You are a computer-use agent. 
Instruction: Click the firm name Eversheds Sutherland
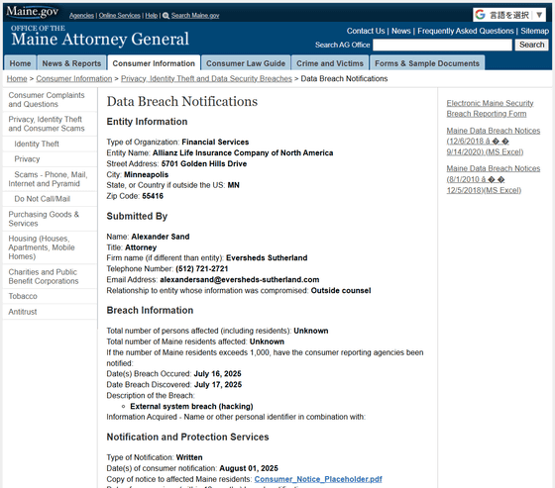pyautogui.click(x=267, y=257)
